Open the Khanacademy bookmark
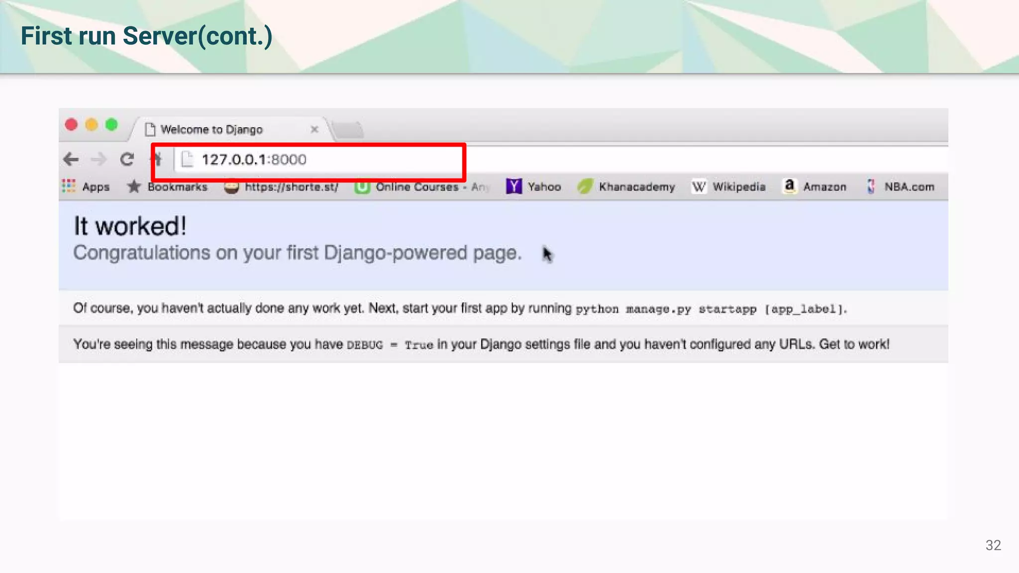The height and width of the screenshot is (573, 1019). pyautogui.click(x=637, y=187)
